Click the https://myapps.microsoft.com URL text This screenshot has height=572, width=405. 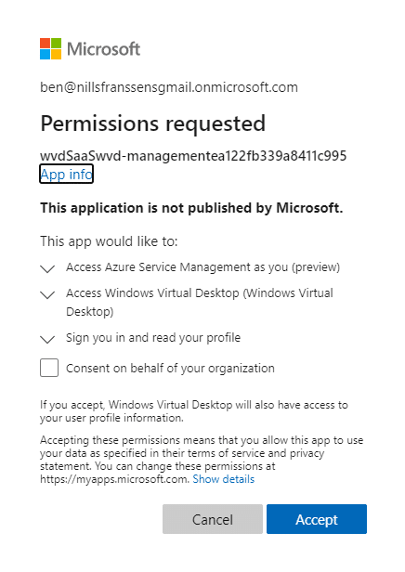pos(114,479)
